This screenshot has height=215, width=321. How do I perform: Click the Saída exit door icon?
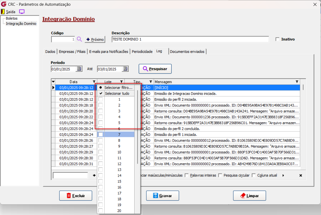(x=3, y=12)
